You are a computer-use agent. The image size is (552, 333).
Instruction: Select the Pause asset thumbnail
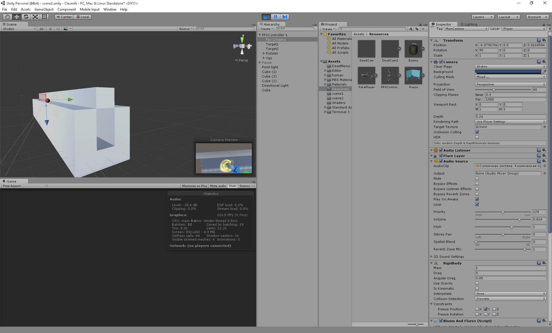413,75
